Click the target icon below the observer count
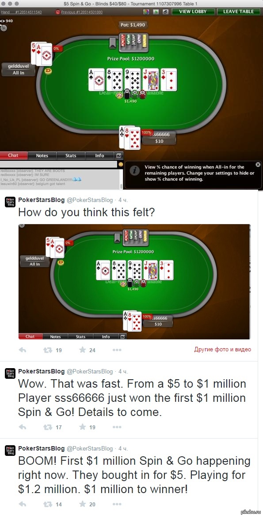The width and height of the screenshot is (263, 517). coord(4,27)
